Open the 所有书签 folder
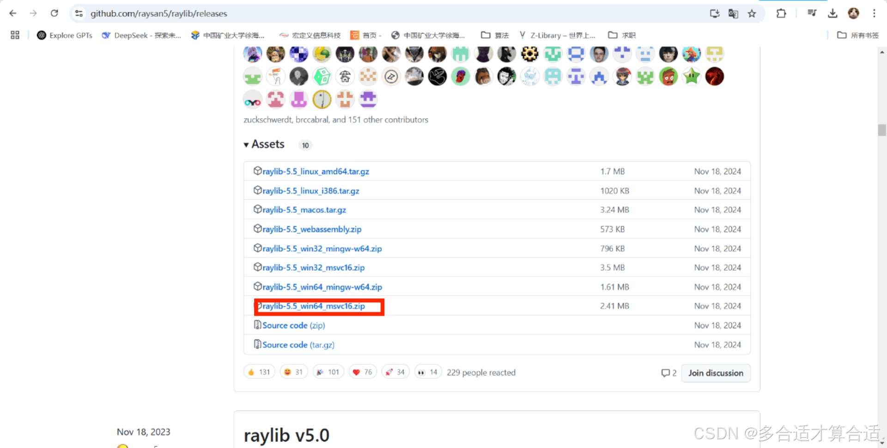This screenshot has width=887, height=448. click(858, 35)
